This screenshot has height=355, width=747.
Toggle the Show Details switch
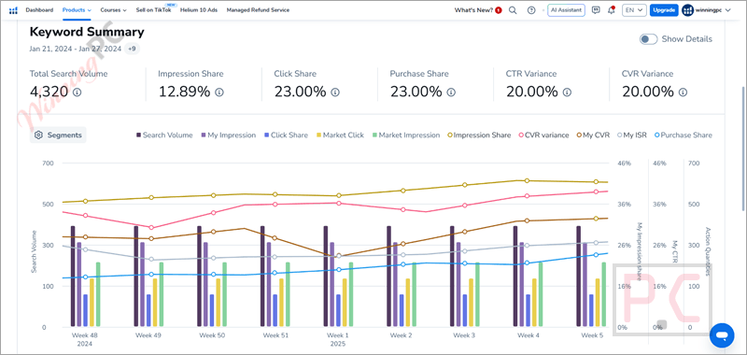click(x=648, y=39)
